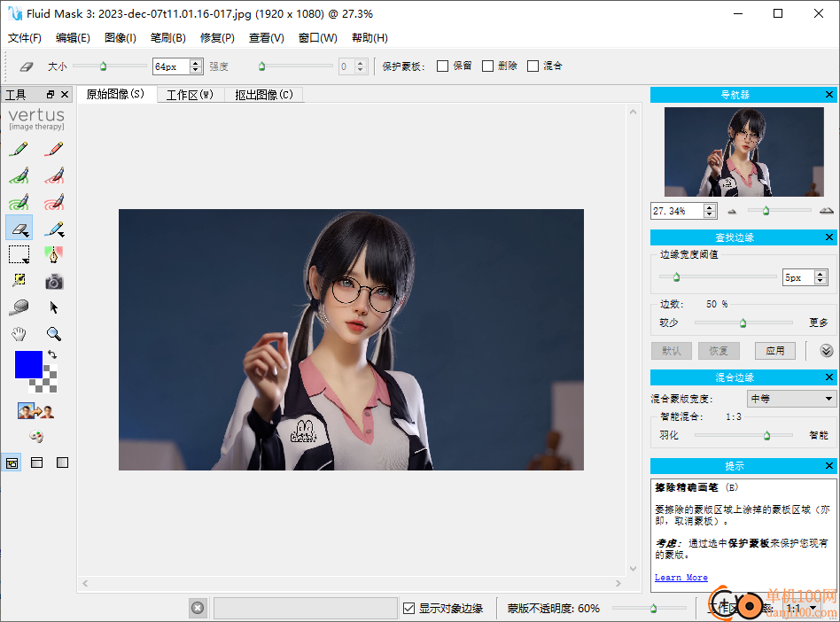Select the green Keep global brush tool
The image size is (840, 622).
point(19,202)
